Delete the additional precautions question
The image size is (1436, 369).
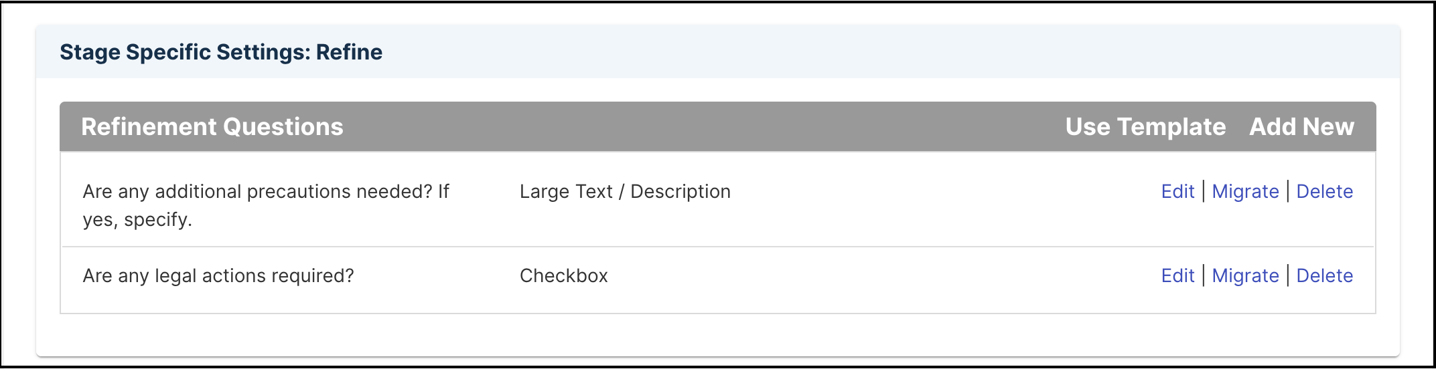[x=1324, y=191]
